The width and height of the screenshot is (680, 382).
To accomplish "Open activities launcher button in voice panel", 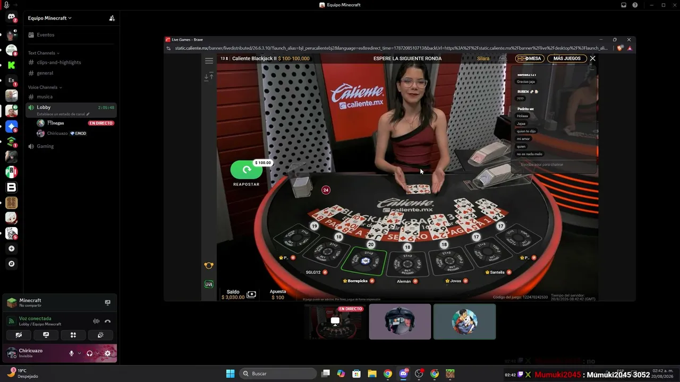I will 73,335.
